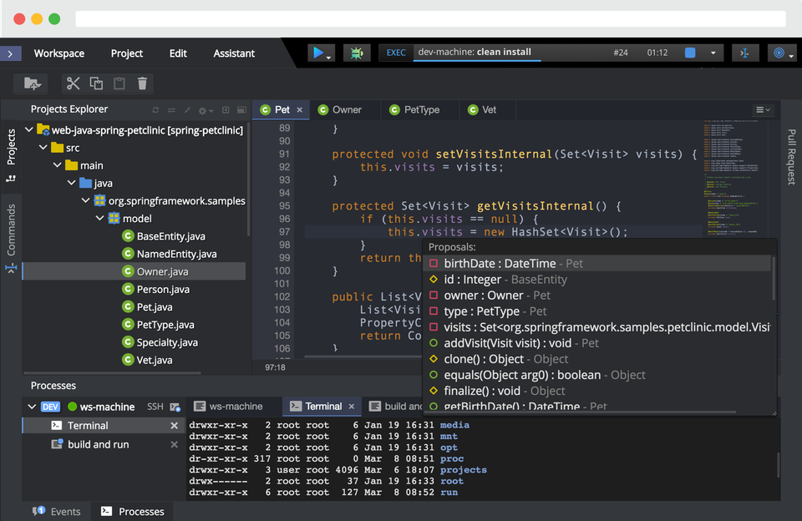Open the command selector dropdown arrow

point(714,53)
